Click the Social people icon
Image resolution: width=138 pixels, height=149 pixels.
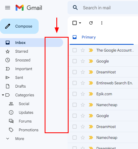coord(11,104)
